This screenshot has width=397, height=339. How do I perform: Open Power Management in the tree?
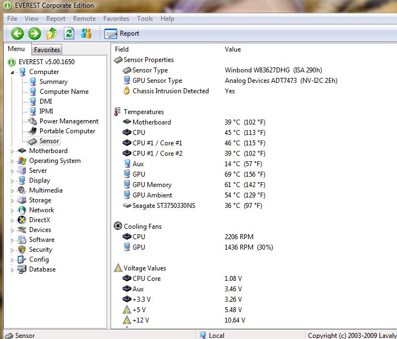69,121
